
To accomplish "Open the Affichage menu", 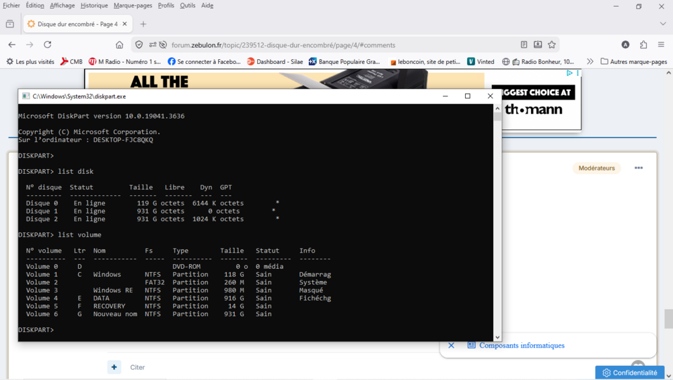I will pyautogui.click(x=62, y=5).
